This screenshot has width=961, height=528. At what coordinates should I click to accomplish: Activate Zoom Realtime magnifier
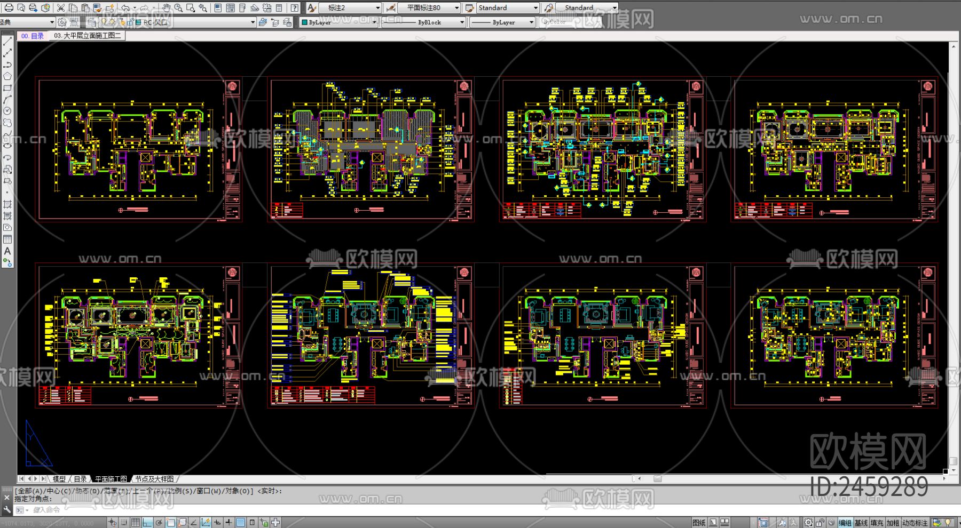point(178,8)
